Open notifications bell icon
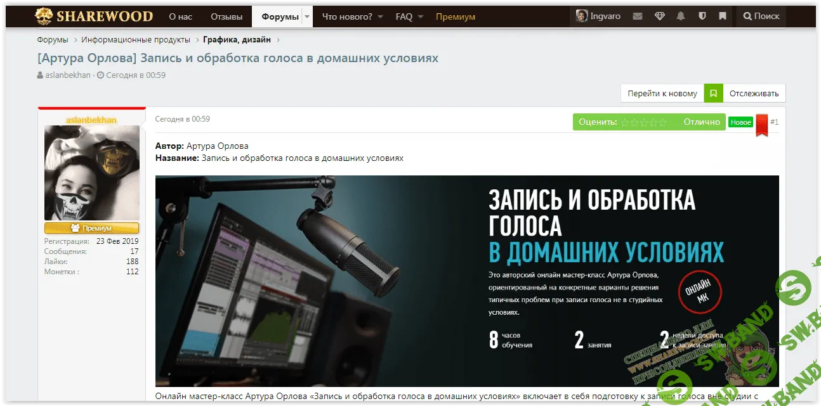The image size is (821, 406). coord(681,16)
